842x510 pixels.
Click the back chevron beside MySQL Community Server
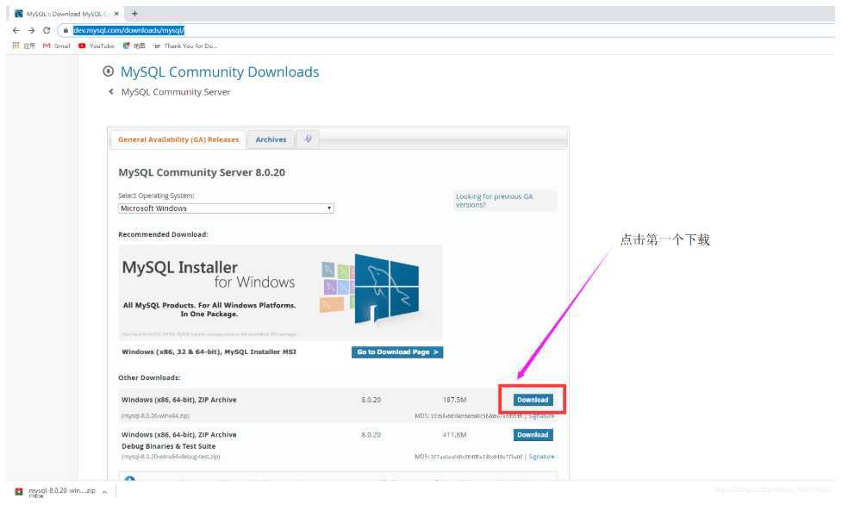click(111, 92)
